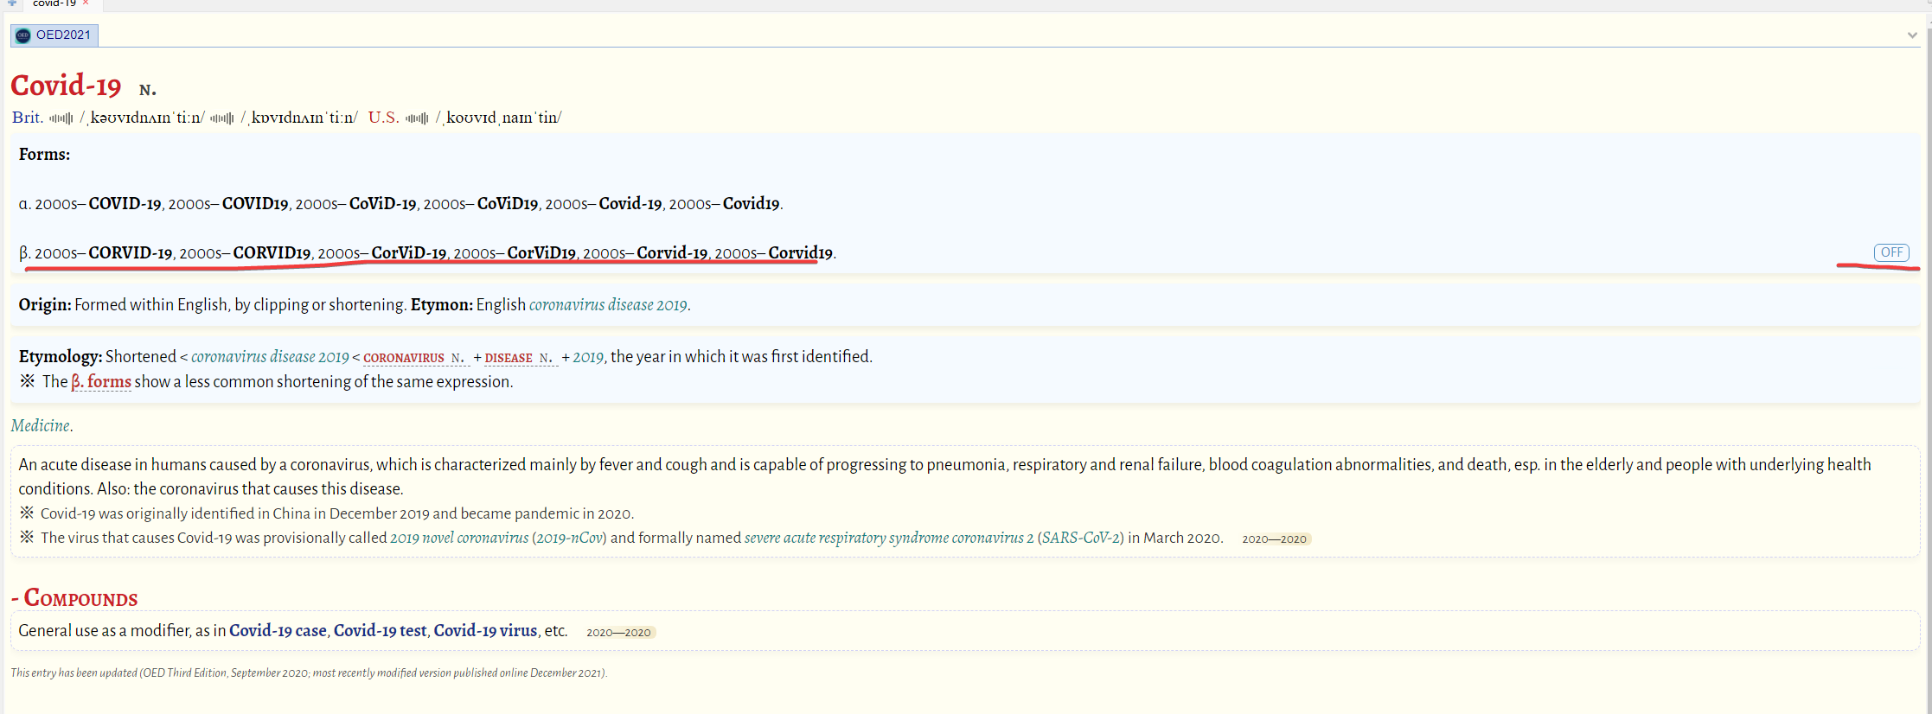Image resolution: width=1932 pixels, height=714 pixels.
Task: Play the first British pronunciation audio
Action: point(61,118)
